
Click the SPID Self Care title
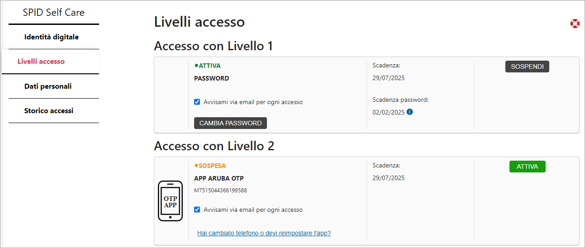coord(54,12)
